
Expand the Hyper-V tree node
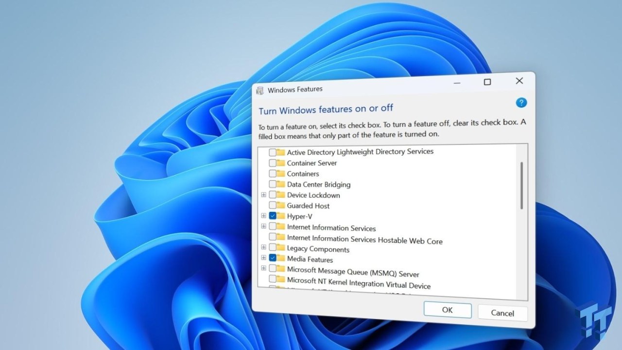[264, 216]
